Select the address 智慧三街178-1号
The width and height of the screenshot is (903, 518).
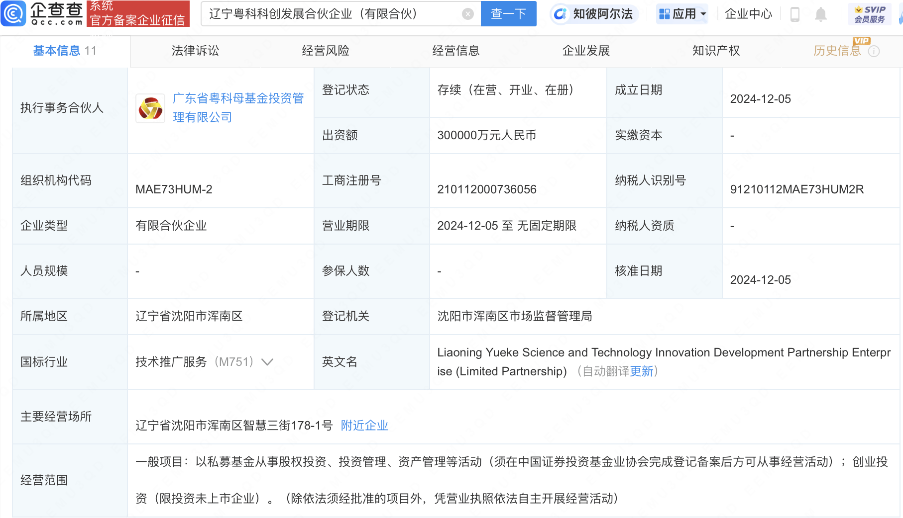click(x=234, y=426)
